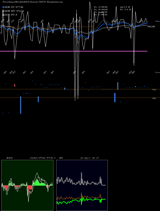Click the red volume bar near 912
This screenshot has width=160, height=211.
point(15,85)
